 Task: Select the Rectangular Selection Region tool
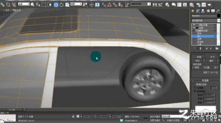(44, 5)
